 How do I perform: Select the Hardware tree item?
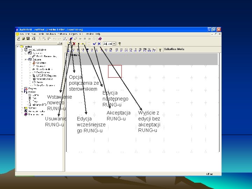pos(37,53)
